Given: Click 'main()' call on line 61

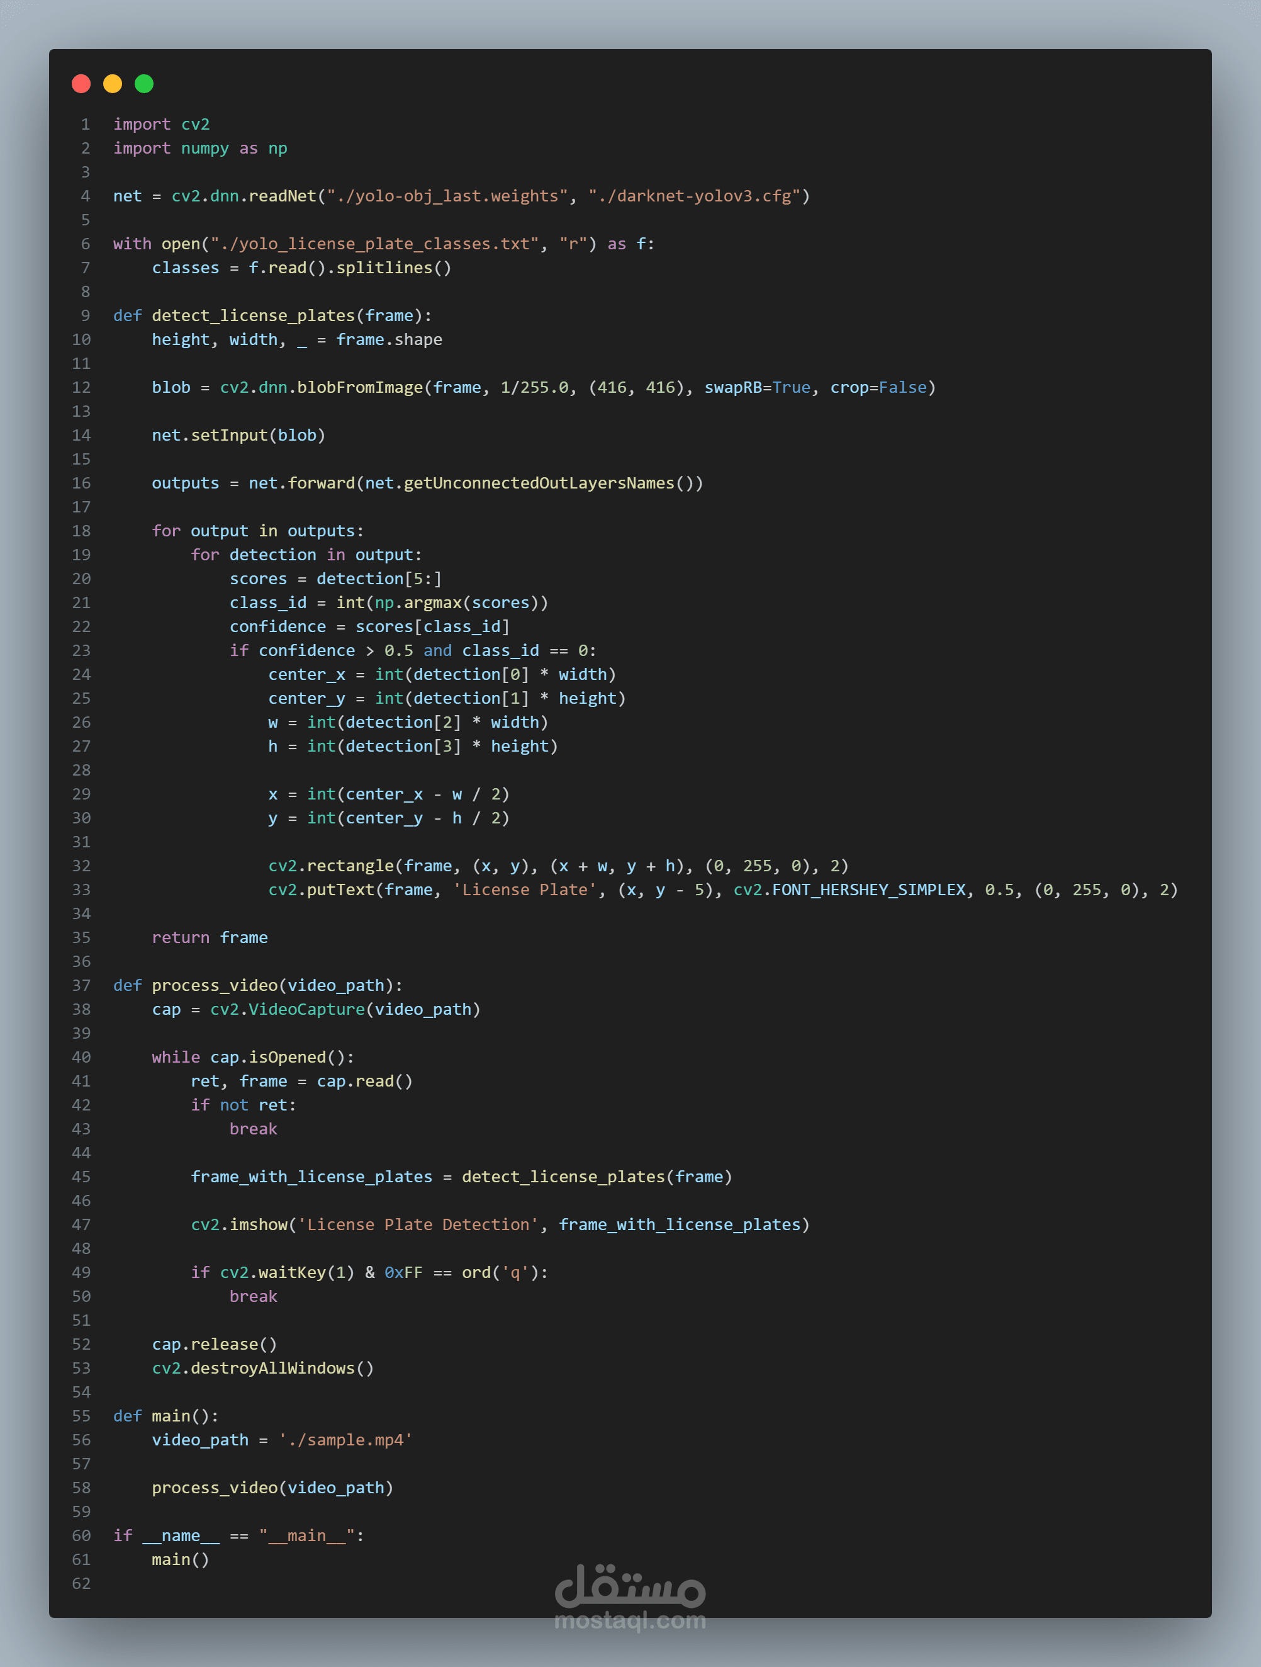Looking at the screenshot, I should coord(181,1560).
